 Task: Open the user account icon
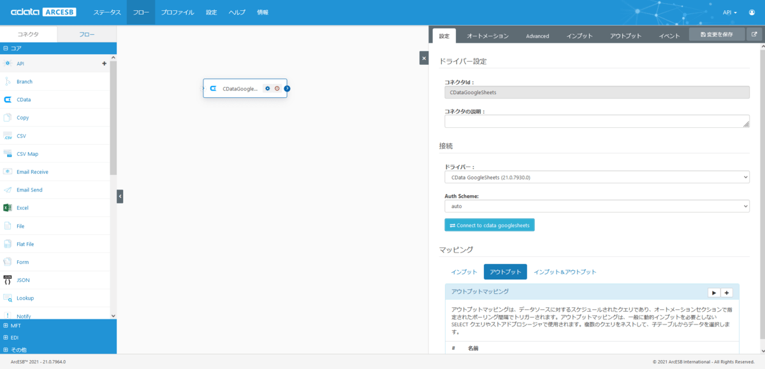(752, 12)
